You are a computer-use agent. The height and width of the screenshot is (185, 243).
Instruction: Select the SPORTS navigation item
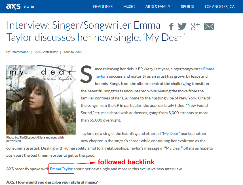tap(187, 7)
